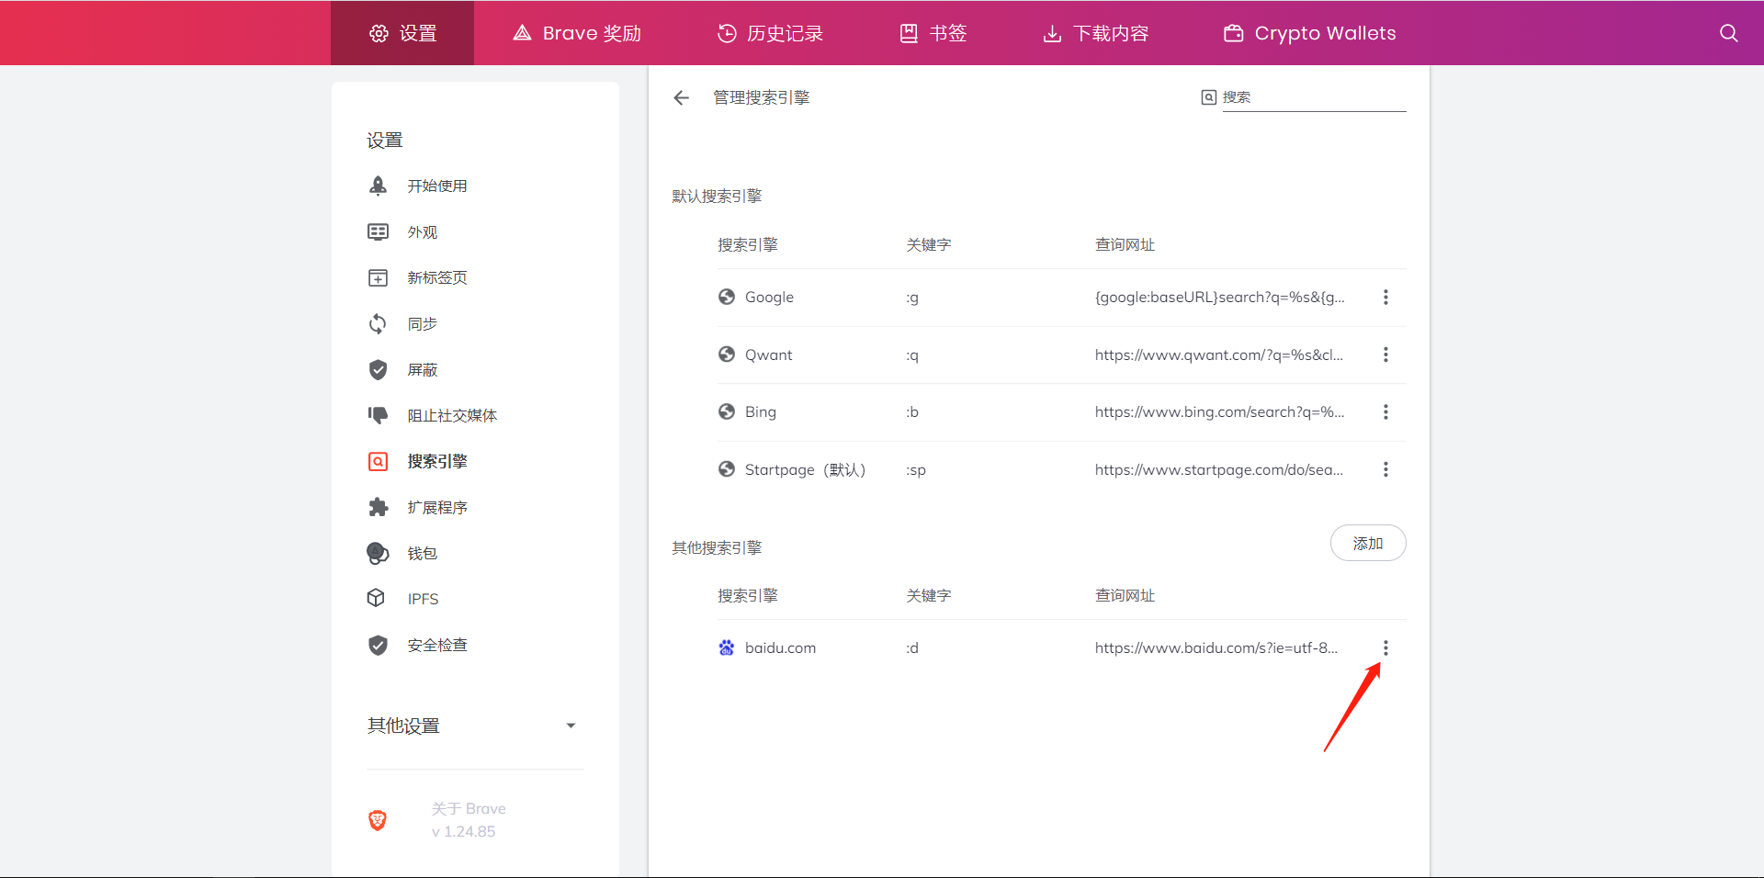This screenshot has width=1764, height=878.
Task: Select the Bing engine name
Action: [761, 411]
